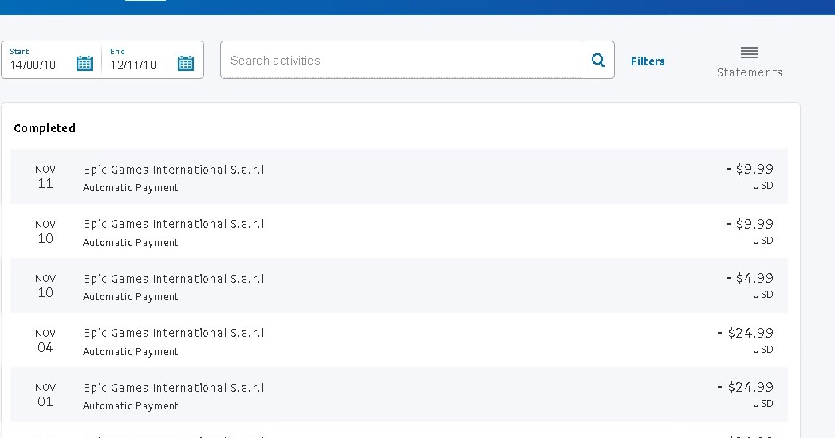Click the Nov 04 amount - $24.99

coord(745,333)
